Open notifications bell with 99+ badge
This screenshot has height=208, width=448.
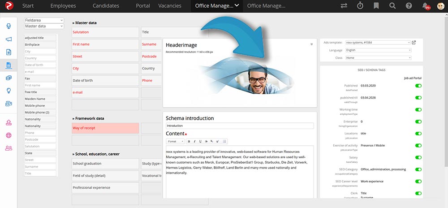pyautogui.click(x=426, y=6)
